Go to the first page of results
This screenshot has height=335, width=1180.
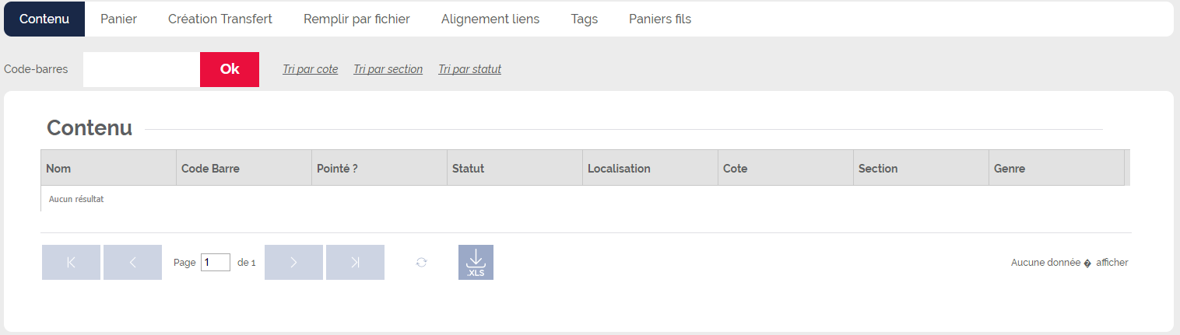point(71,262)
